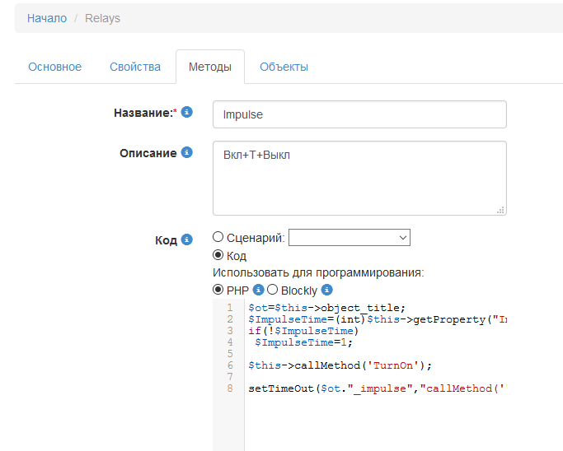The height and width of the screenshot is (451, 563).
Task: Open the Объекты tab
Action: click(x=284, y=67)
